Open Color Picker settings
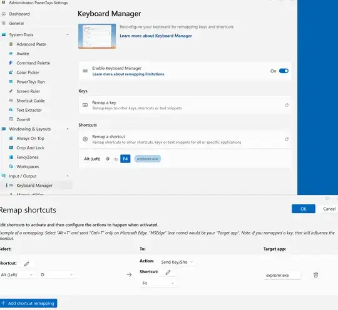The height and width of the screenshot is (310, 338). 28,72
